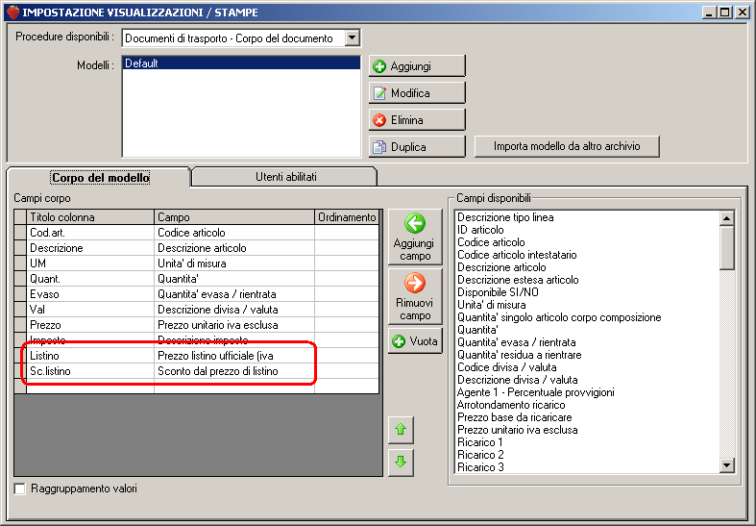
Task: Click the Modifica model button
Action: (x=417, y=92)
